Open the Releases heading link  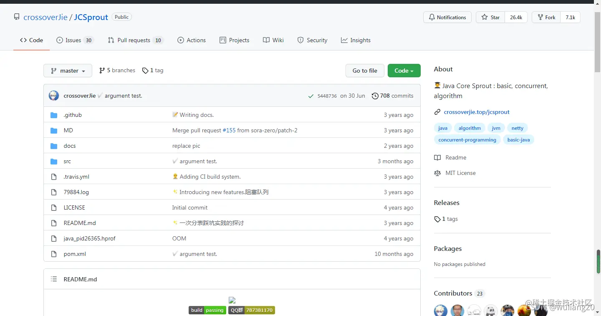[x=447, y=203]
